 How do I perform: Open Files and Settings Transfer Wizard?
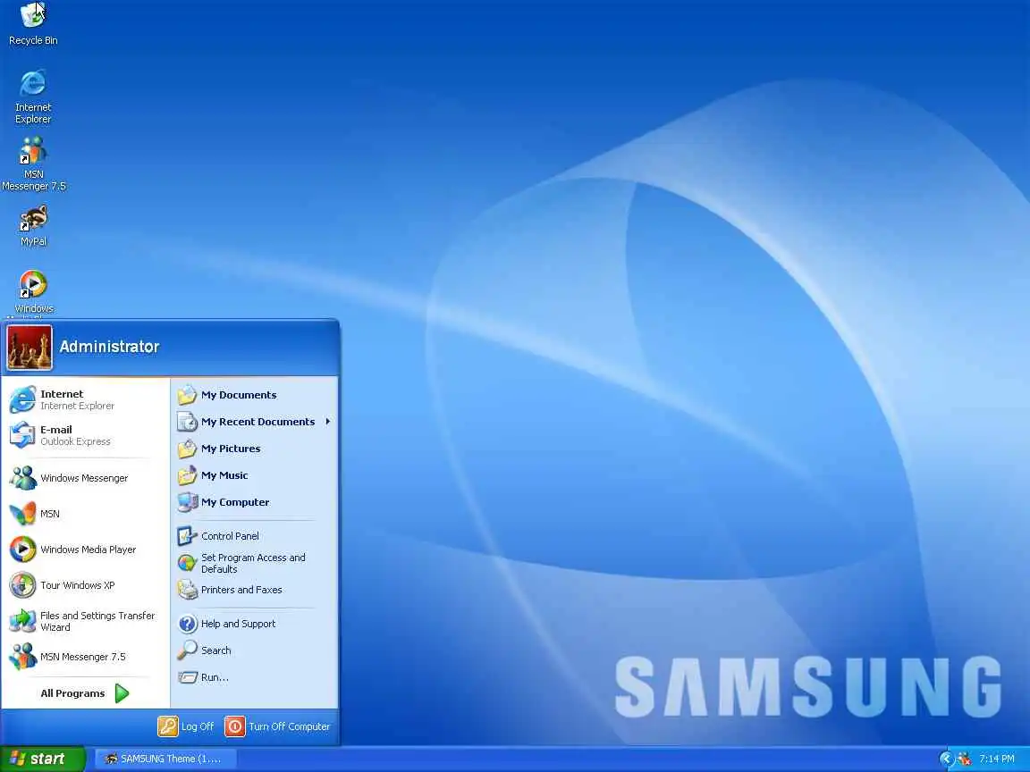pos(86,621)
